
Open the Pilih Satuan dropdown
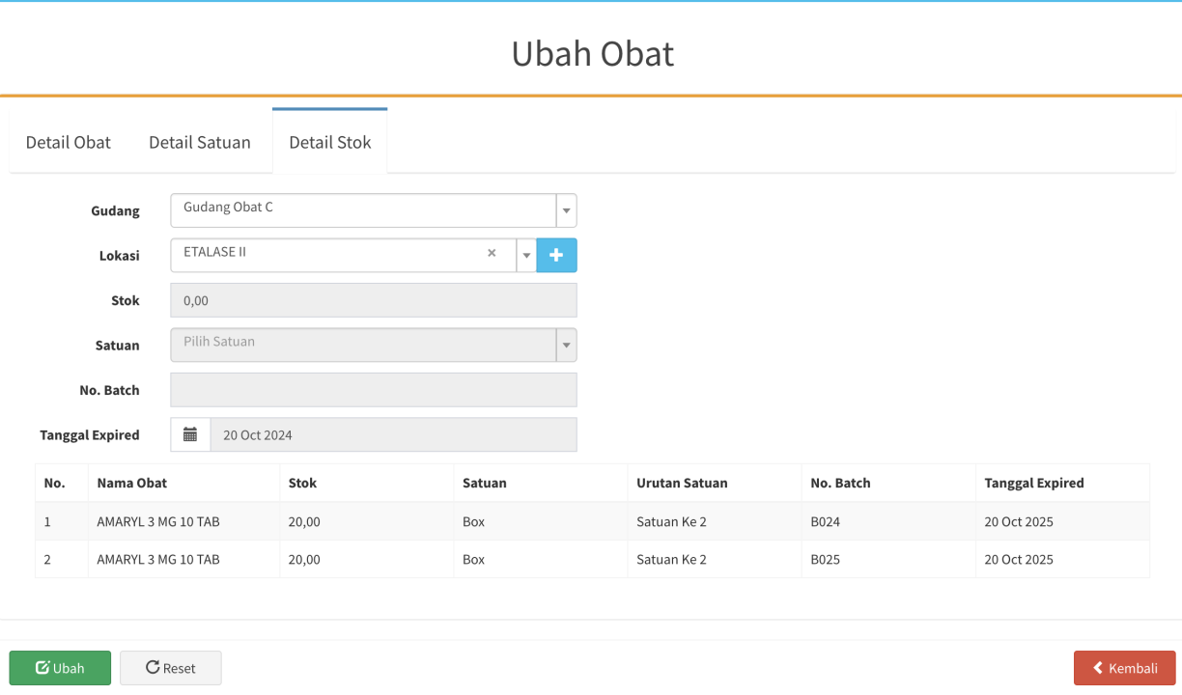pos(374,345)
